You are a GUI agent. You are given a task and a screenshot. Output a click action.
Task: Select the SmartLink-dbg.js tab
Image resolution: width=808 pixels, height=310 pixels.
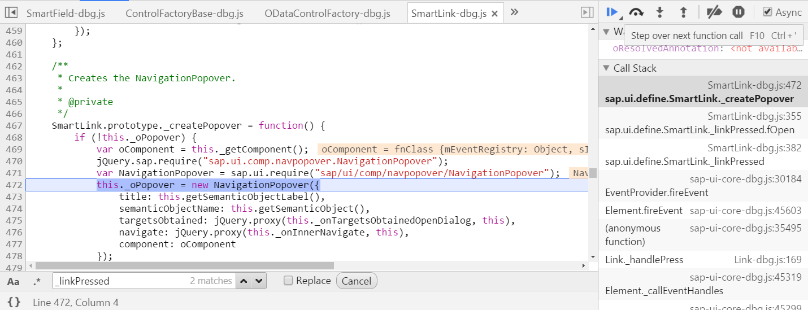pos(449,14)
